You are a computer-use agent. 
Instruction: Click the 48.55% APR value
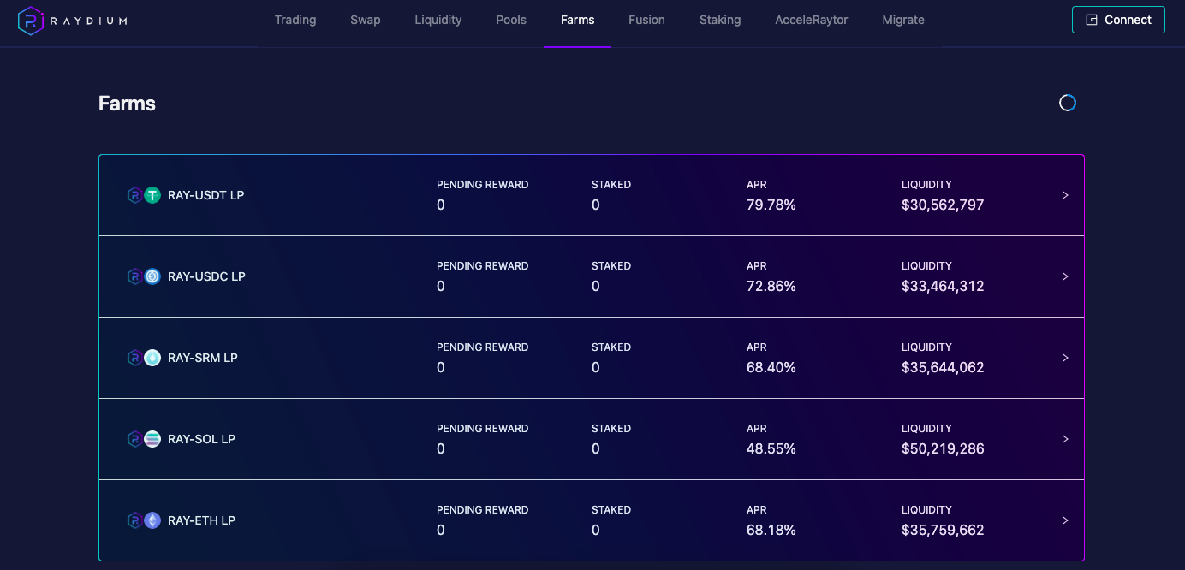pos(771,448)
